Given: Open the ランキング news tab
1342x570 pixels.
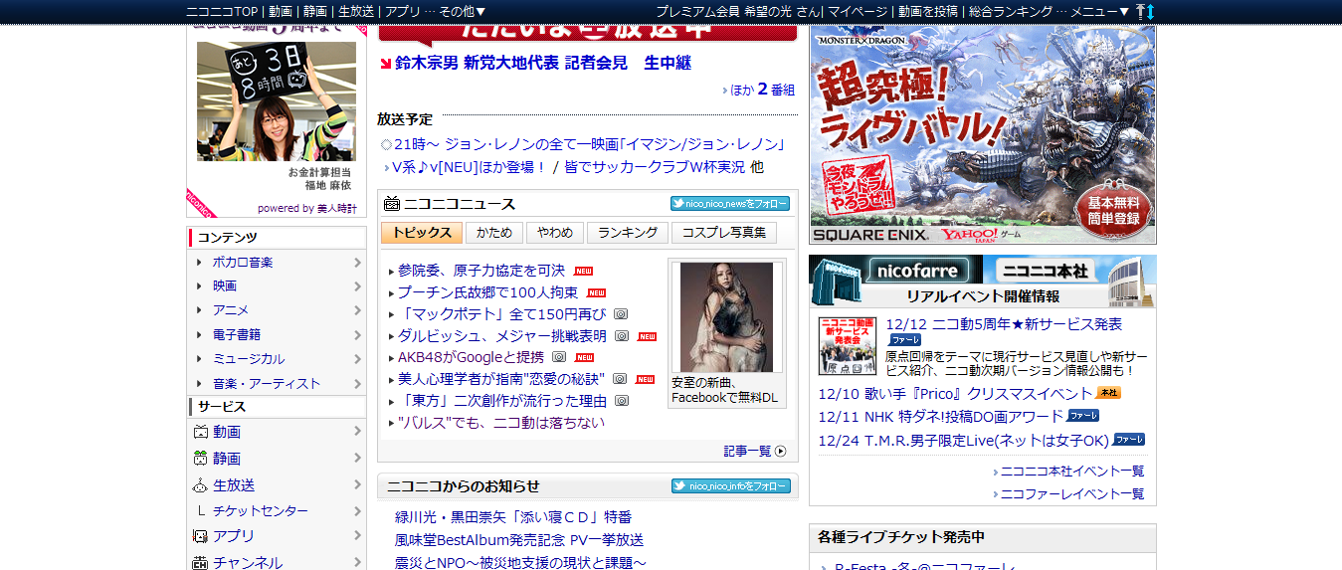Looking at the screenshot, I should coord(628,233).
